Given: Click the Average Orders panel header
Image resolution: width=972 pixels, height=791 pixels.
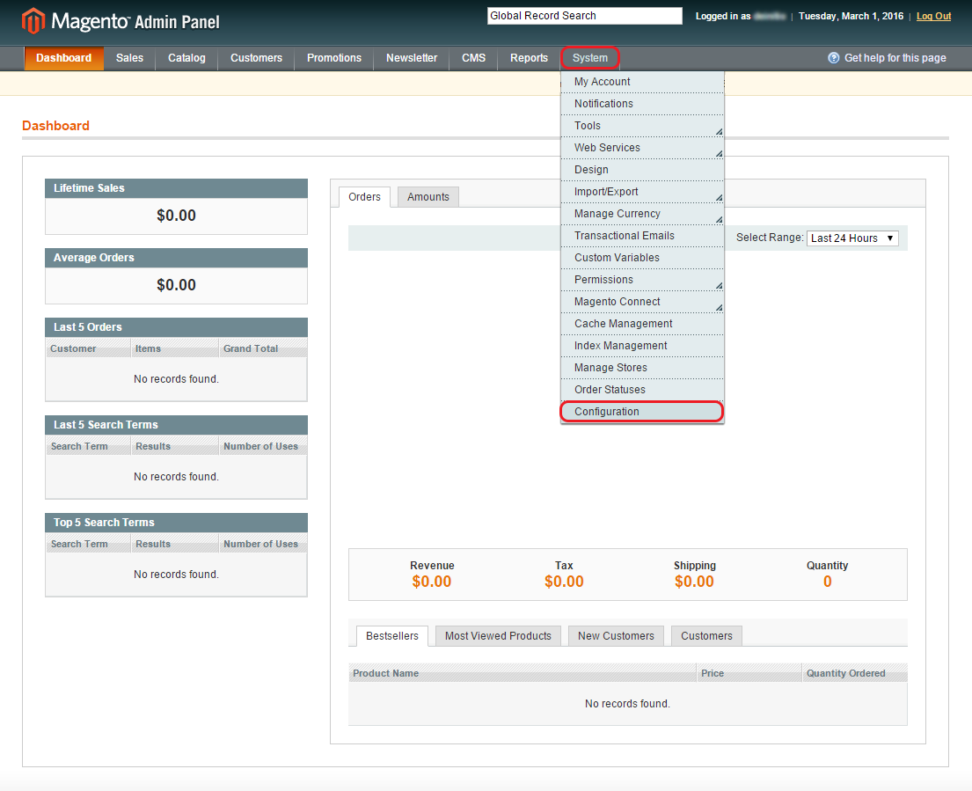Looking at the screenshot, I should pyautogui.click(x=176, y=258).
